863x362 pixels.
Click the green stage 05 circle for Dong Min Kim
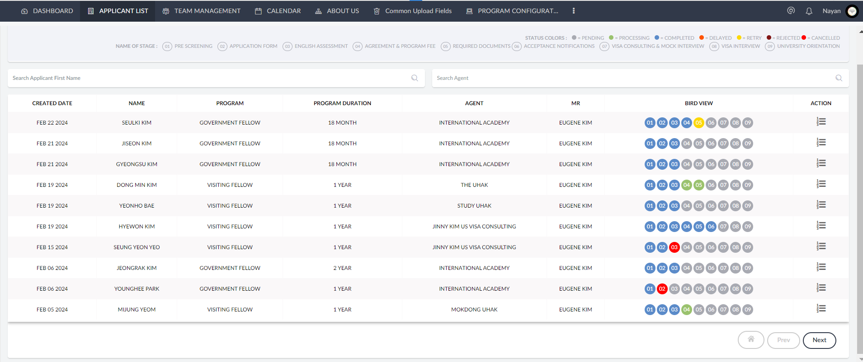[x=699, y=185]
